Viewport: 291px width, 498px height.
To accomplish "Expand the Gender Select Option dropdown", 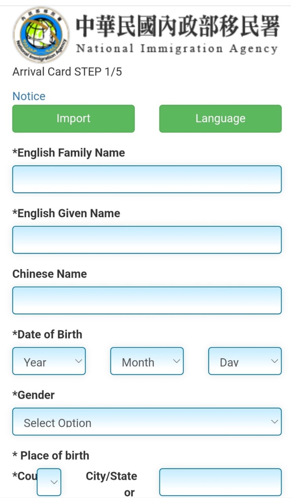I will (147, 421).
